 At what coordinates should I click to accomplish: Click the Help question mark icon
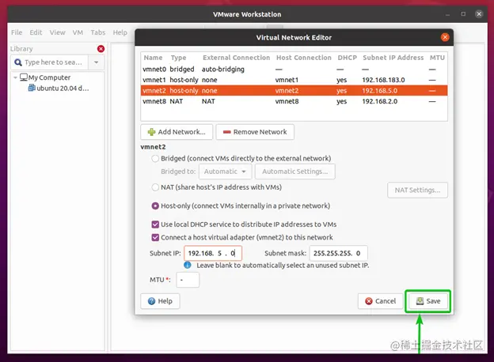(x=151, y=301)
